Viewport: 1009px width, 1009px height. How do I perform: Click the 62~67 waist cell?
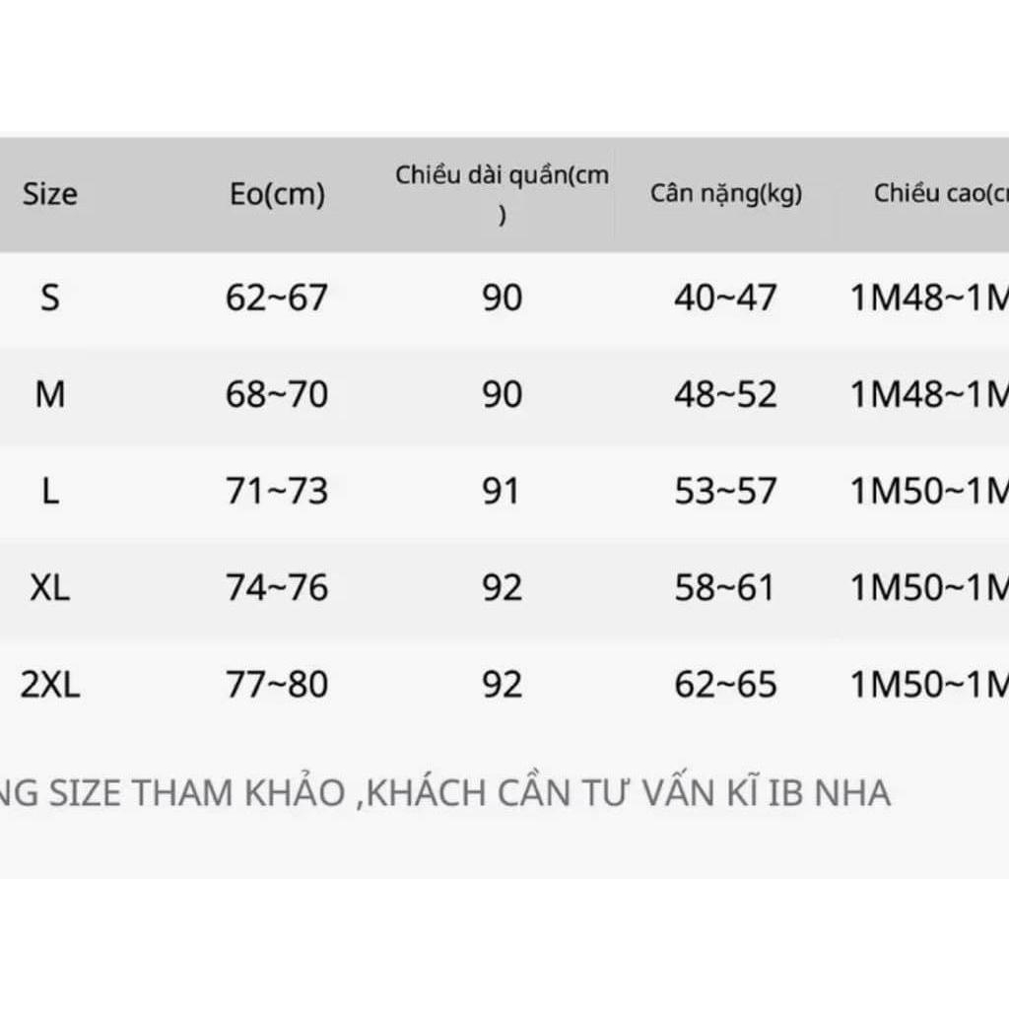click(x=277, y=298)
